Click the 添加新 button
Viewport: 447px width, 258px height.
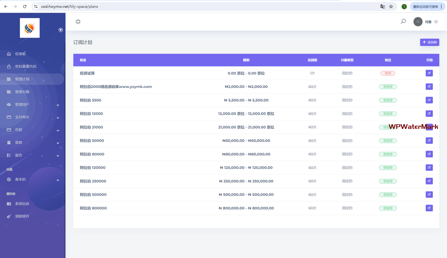coord(429,42)
